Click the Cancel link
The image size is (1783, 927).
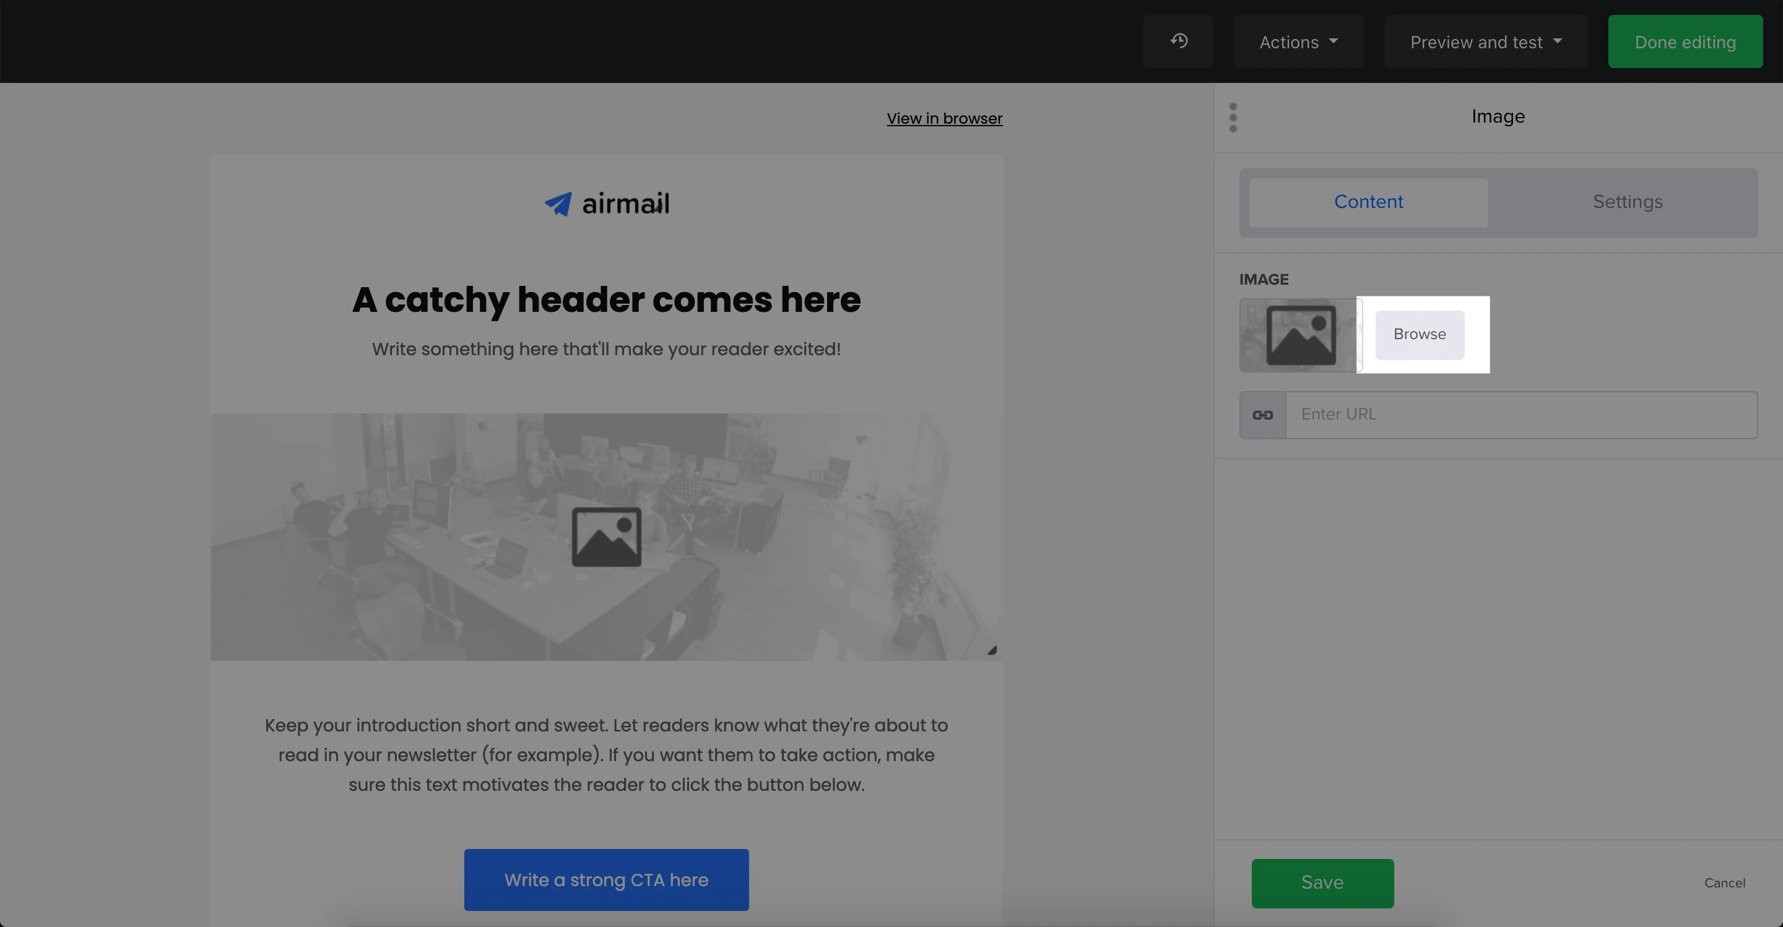click(1724, 882)
